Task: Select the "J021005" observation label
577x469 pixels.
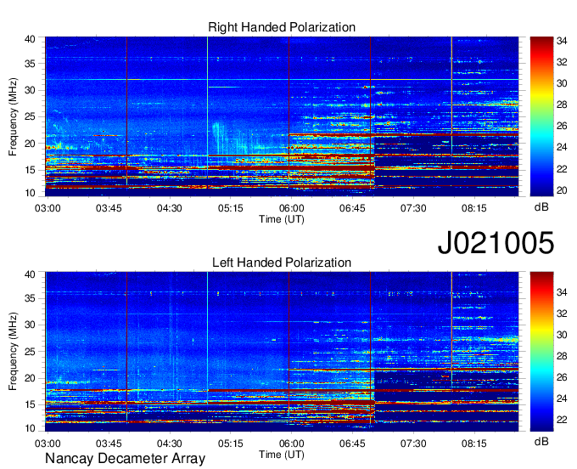Action: coord(496,242)
